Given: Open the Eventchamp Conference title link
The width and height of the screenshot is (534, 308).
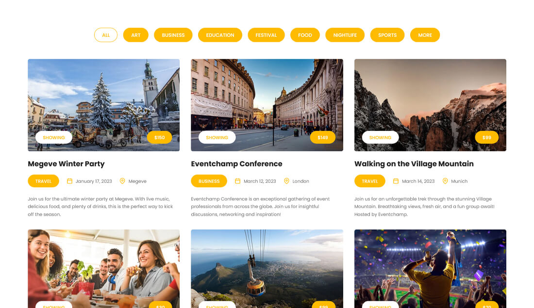Looking at the screenshot, I should click(x=237, y=163).
